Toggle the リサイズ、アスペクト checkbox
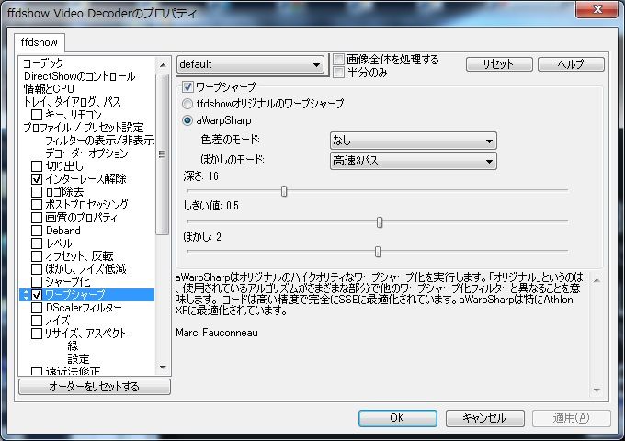Viewport: 625px width, 441px height. pyautogui.click(x=37, y=333)
